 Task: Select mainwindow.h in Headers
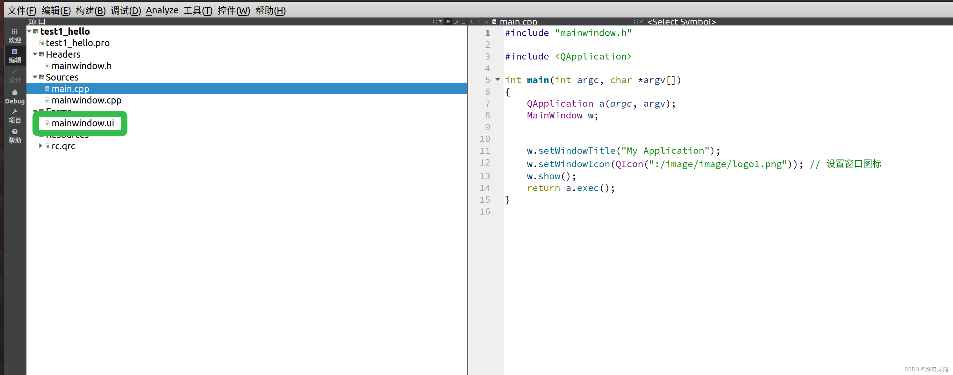tap(82, 66)
